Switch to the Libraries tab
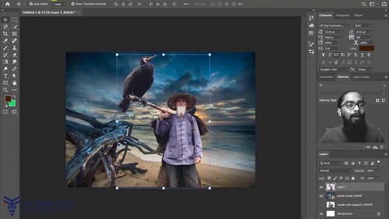Screen dimensions: 389x219 (x=343, y=77)
